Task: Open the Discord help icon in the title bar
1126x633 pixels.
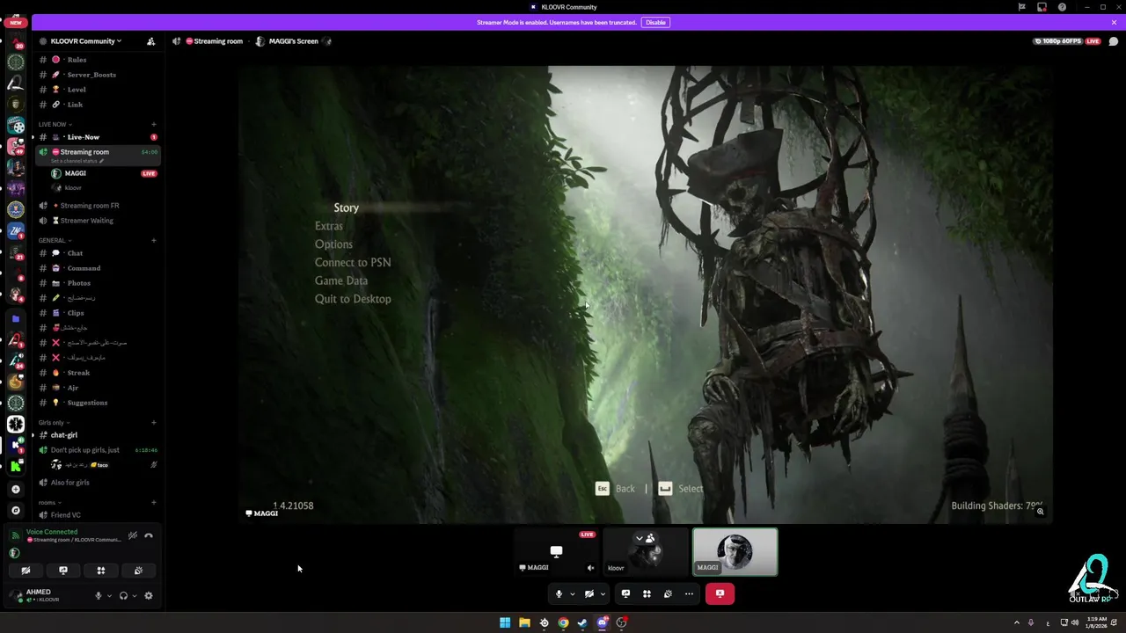Action: click(x=1063, y=7)
